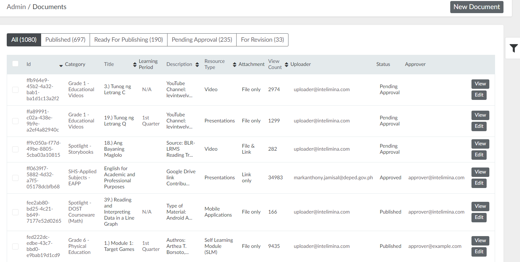Sort table by Title arrows
520x262 pixels.
coord(135,65)
